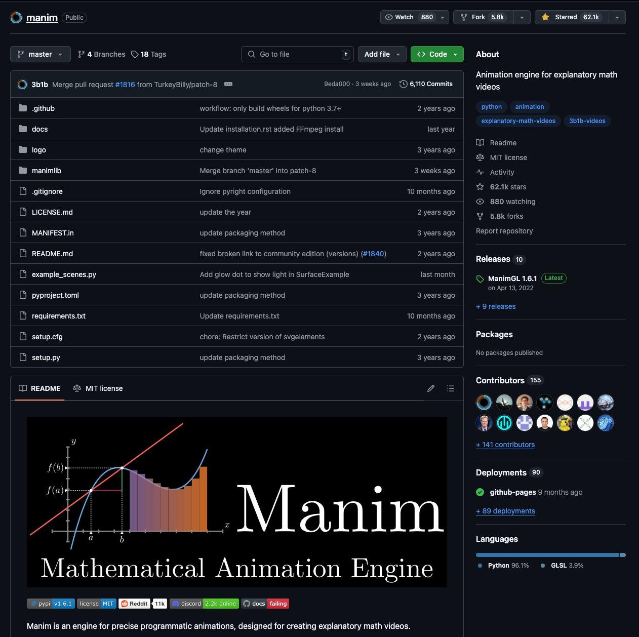The image size is (639, 637).
Task: Fork the repository
Action: pyautogui.click(x=483, y=17)
